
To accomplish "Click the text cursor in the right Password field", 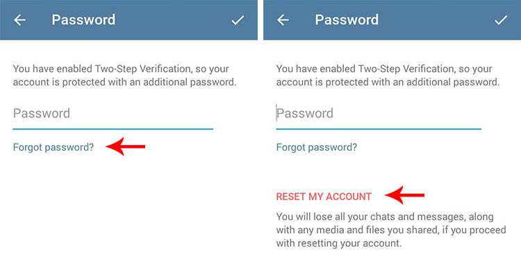I will click(x=276, y=112).
